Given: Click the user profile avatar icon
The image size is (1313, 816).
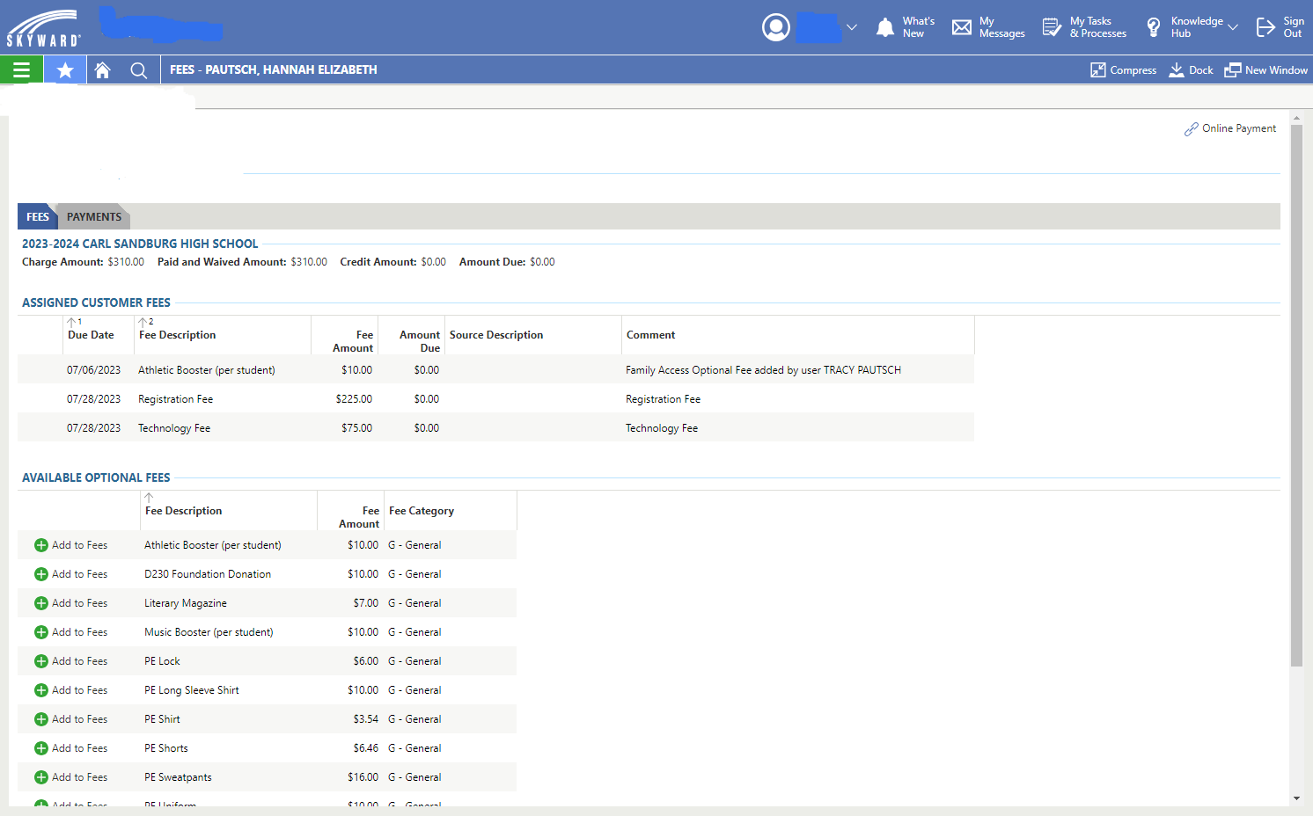Looking at the screenshot, I should coord(776,27).
